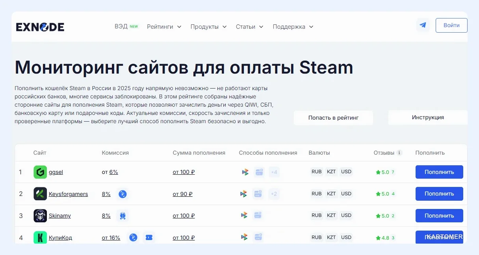Click the star rating 5.0 in Keysforgamers row
The image size is (479, 255).
pos(382,194)
